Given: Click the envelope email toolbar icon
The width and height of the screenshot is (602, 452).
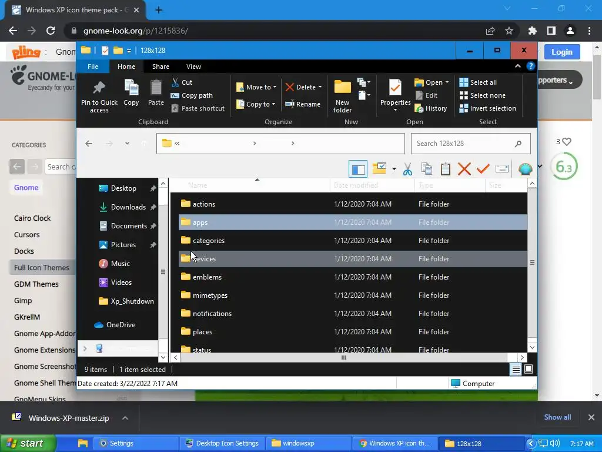Looking at the screenshot, I should pyautogui.click(x=502, y=169).
